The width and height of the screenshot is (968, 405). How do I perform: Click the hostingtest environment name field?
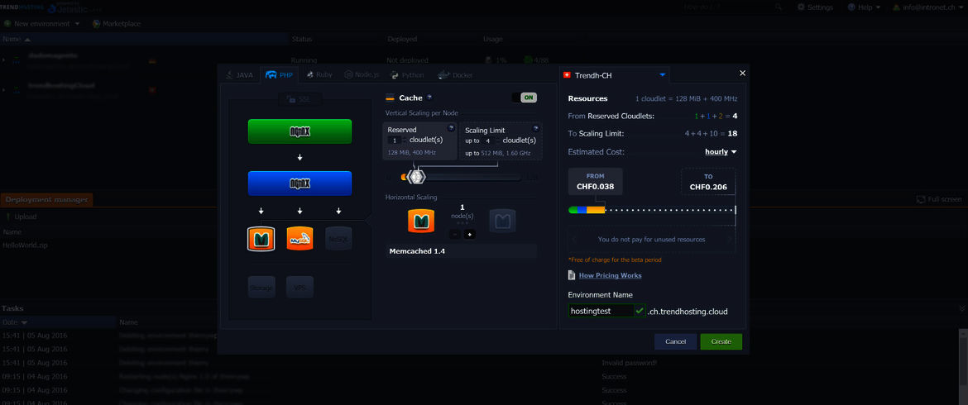pos(601,312)
